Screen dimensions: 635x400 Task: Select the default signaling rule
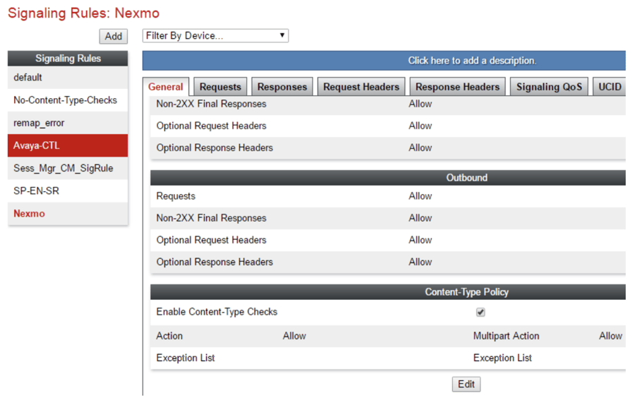68,78
